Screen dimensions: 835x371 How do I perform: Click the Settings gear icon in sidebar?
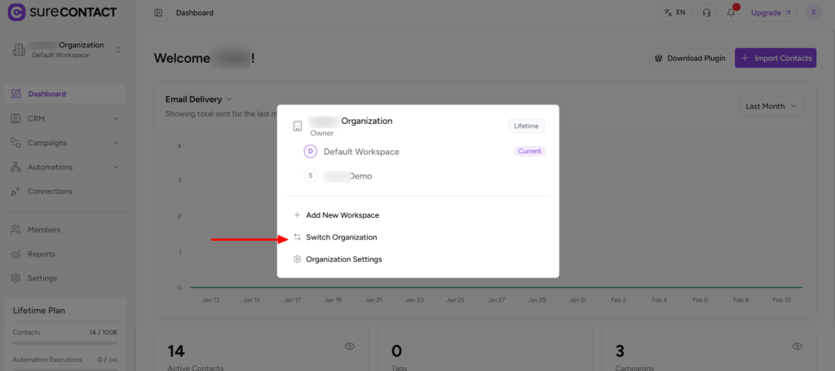[15, 278]
